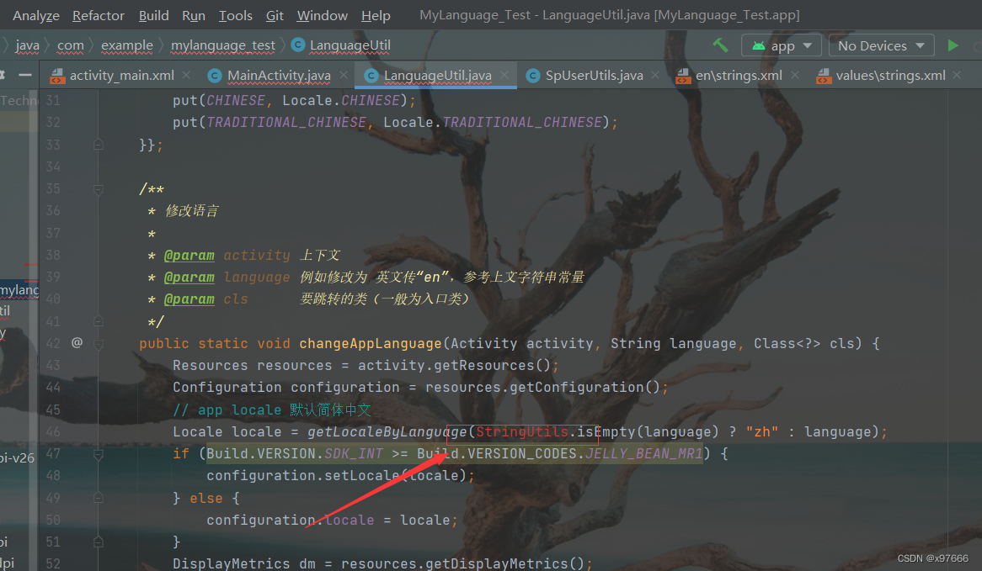Viewport: 982px width, 571px height.
Task: Switch to SpUserUtils.java tab
Action: click(x=593, y=76)
